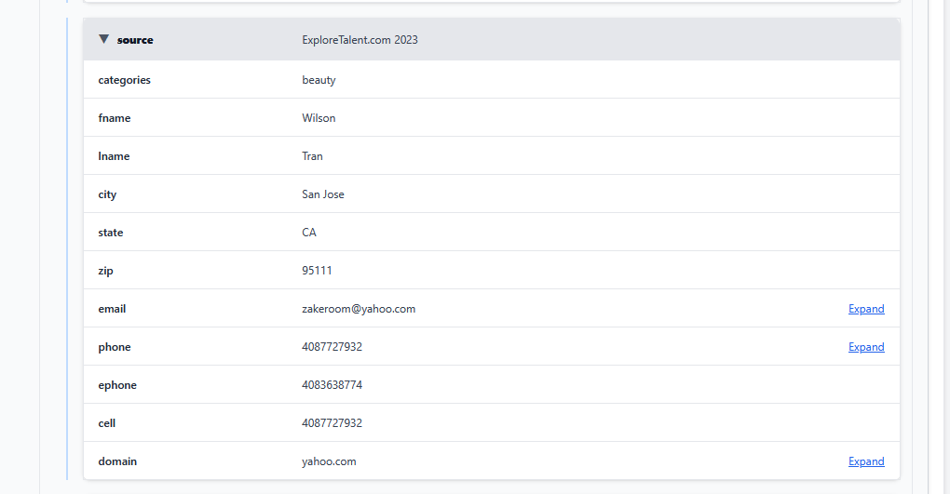The height and width of the screenshot is (494, 950).
Task: Expand the phone row
Action: pyautogui.click(x=865, y=347)
